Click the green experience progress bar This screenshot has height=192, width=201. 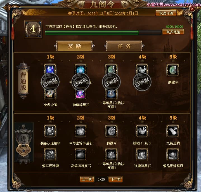point(103,32)
